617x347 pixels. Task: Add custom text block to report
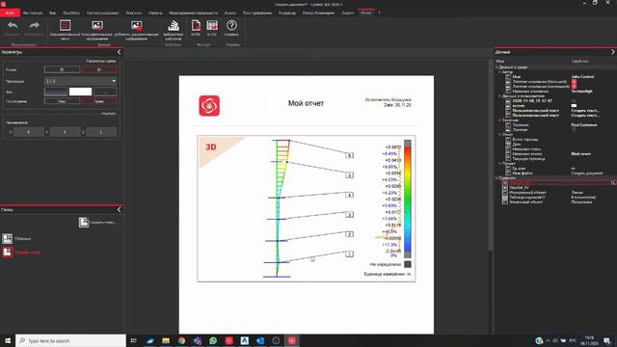click(65, 30)
